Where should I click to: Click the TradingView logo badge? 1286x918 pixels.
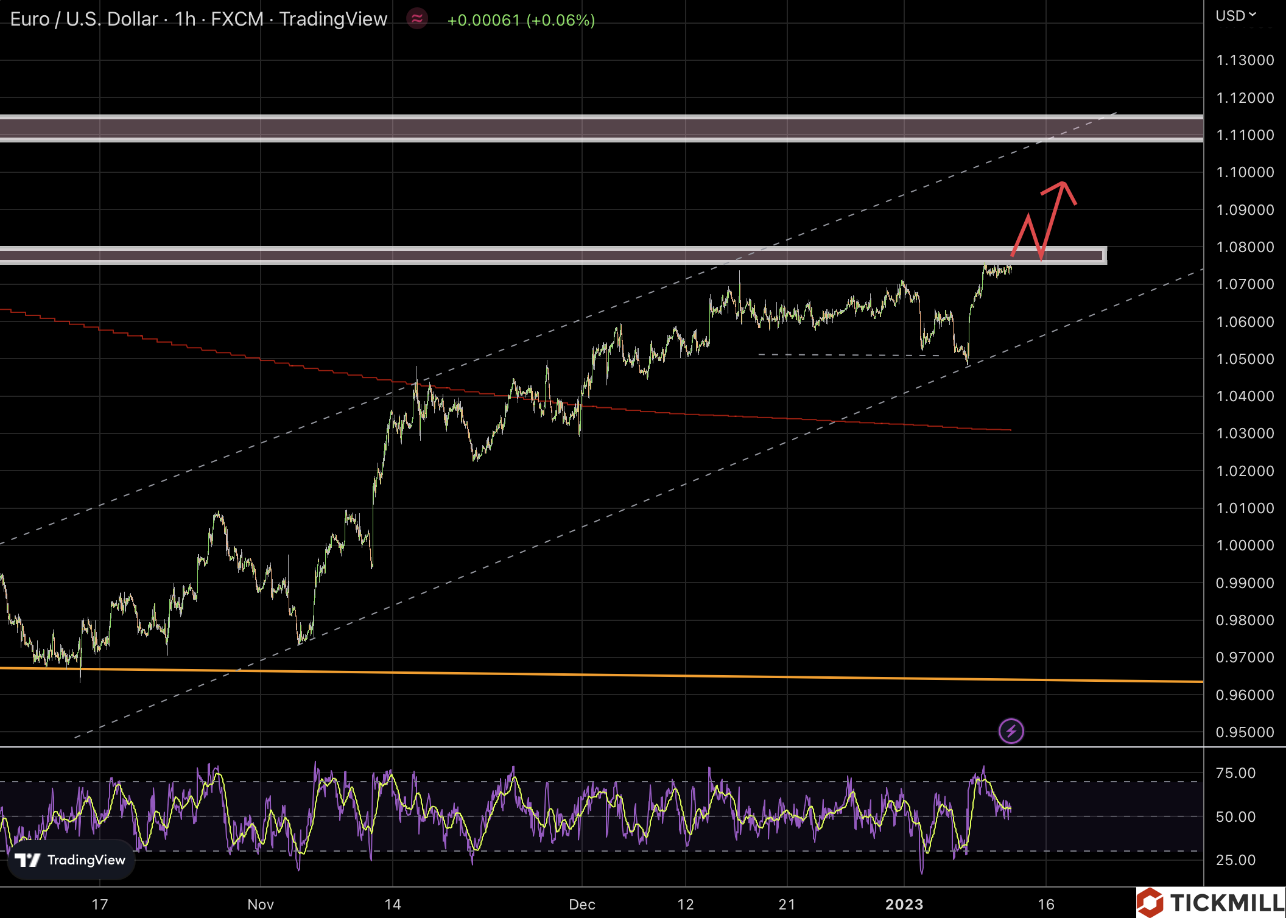pos(71,860)
